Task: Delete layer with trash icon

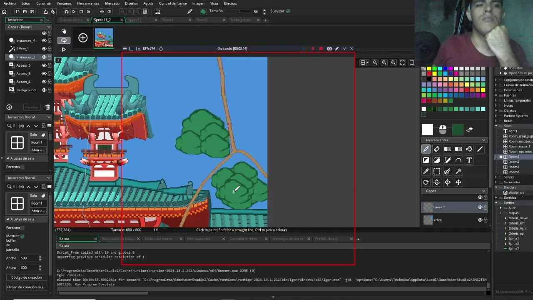Action: pyautogui.click(x=47, y=107)
